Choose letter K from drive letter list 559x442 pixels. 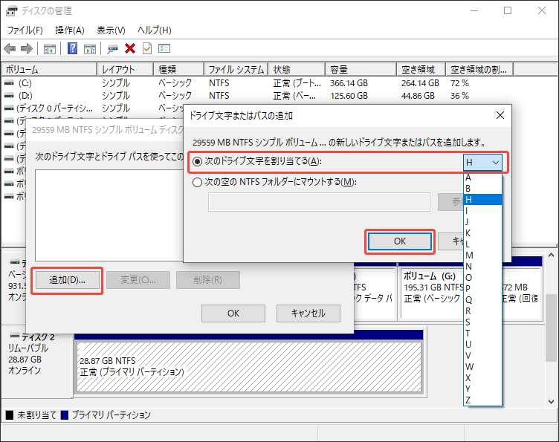tap(482, 233)
